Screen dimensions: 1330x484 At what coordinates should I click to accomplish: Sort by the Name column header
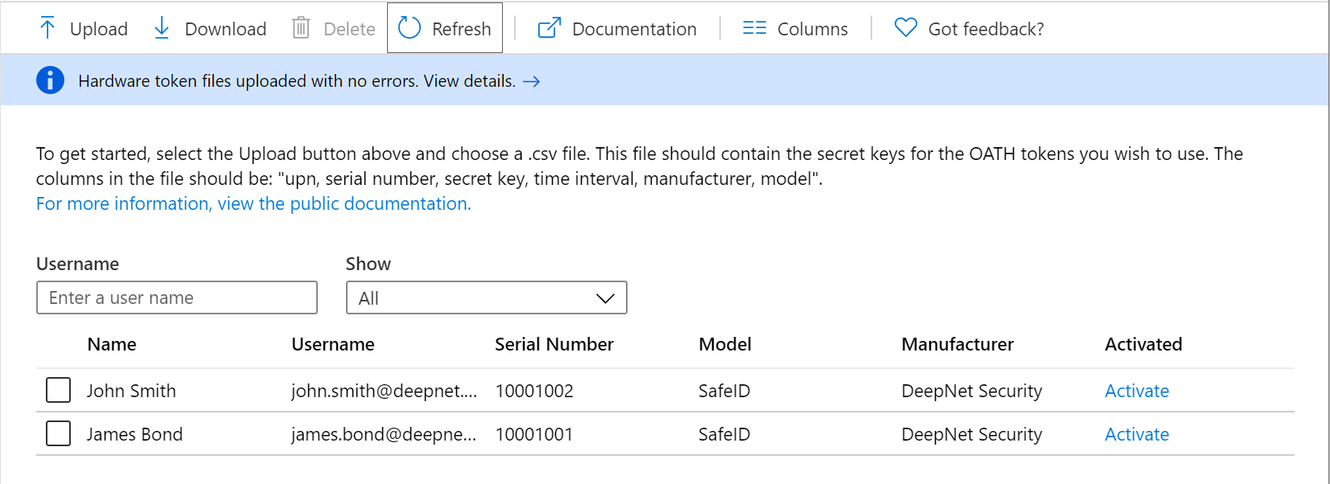pyautogui.click(x=112, y=344)
